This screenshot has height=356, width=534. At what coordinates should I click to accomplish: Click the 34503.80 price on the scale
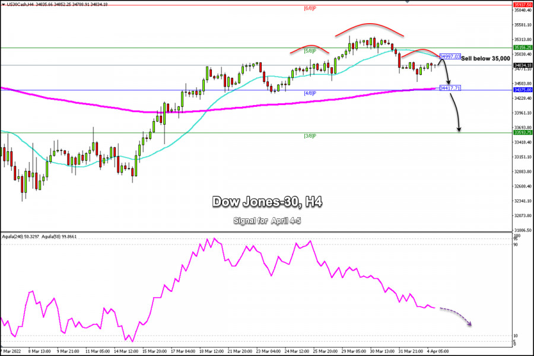point(523,84)
